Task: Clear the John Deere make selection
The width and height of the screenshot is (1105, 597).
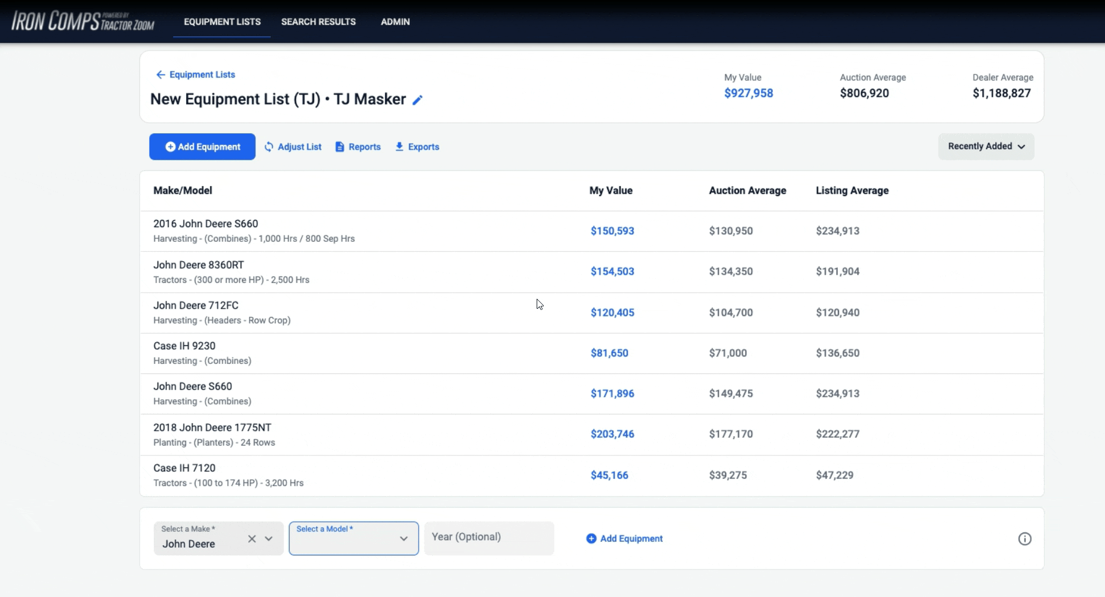Action: [x=252, y=539]
